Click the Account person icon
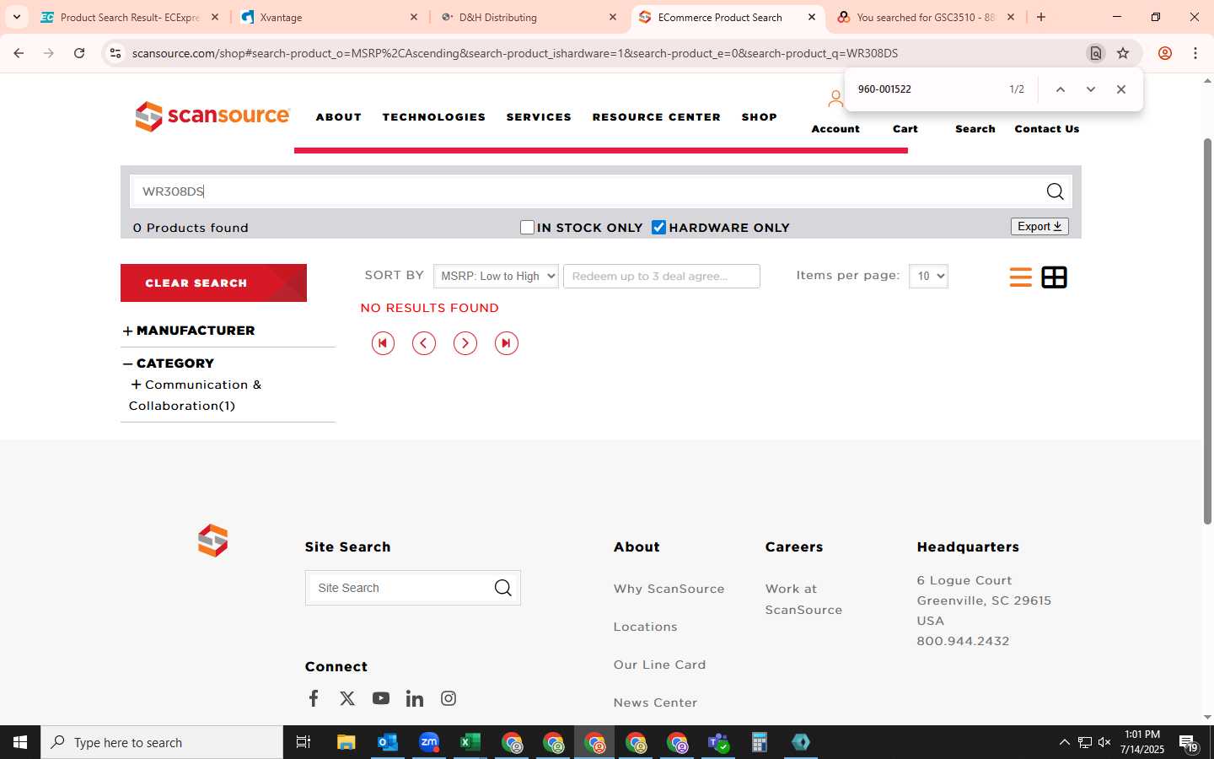The image size is (1214, 759). point(835,100)
